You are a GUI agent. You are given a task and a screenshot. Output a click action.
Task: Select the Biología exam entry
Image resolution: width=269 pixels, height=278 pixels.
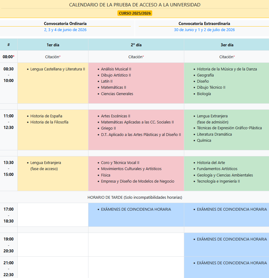[204, 94]
